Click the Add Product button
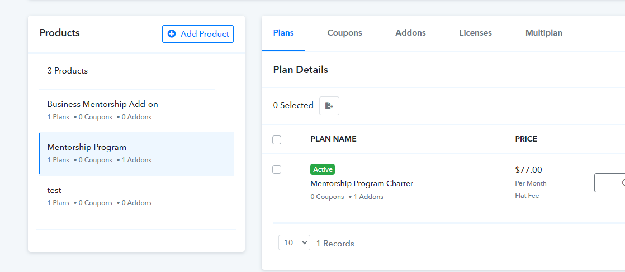625x272 pixels. coord(198,34)
